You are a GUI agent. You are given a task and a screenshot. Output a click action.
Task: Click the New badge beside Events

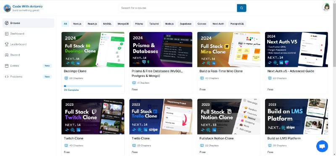(47, 66)
